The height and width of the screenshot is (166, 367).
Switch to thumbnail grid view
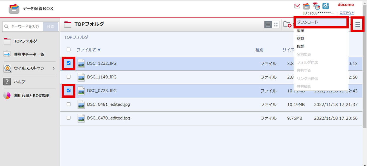(275, 25)
